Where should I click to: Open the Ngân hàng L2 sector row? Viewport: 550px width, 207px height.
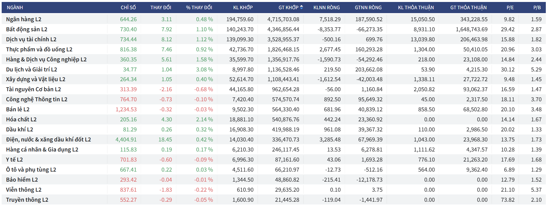[24, 19]
